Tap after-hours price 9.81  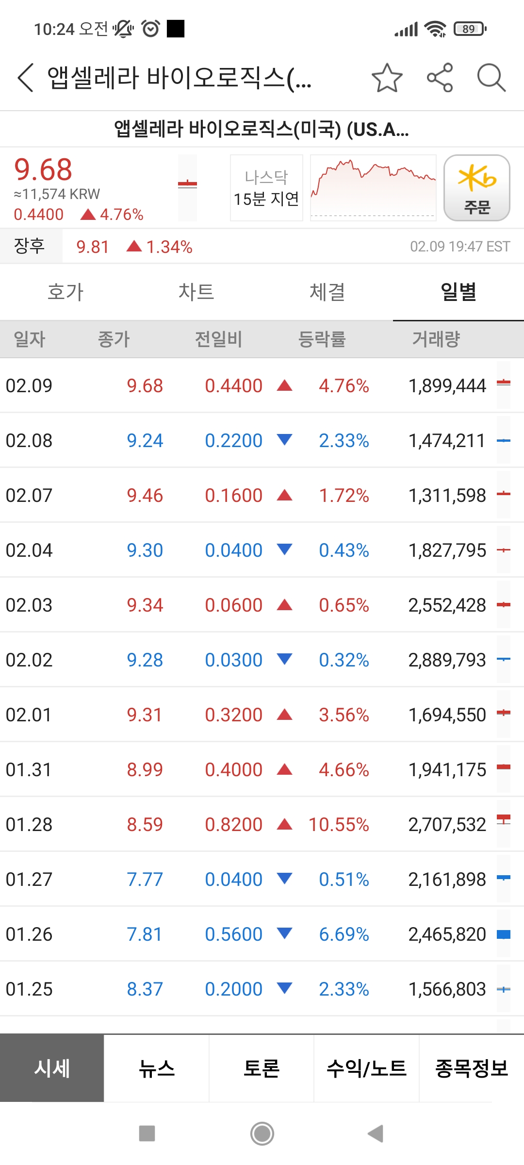click(93, 247)
